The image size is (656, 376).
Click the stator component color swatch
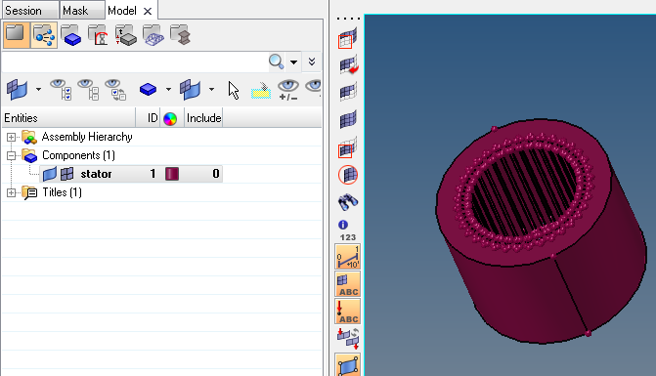click(172, 174)
